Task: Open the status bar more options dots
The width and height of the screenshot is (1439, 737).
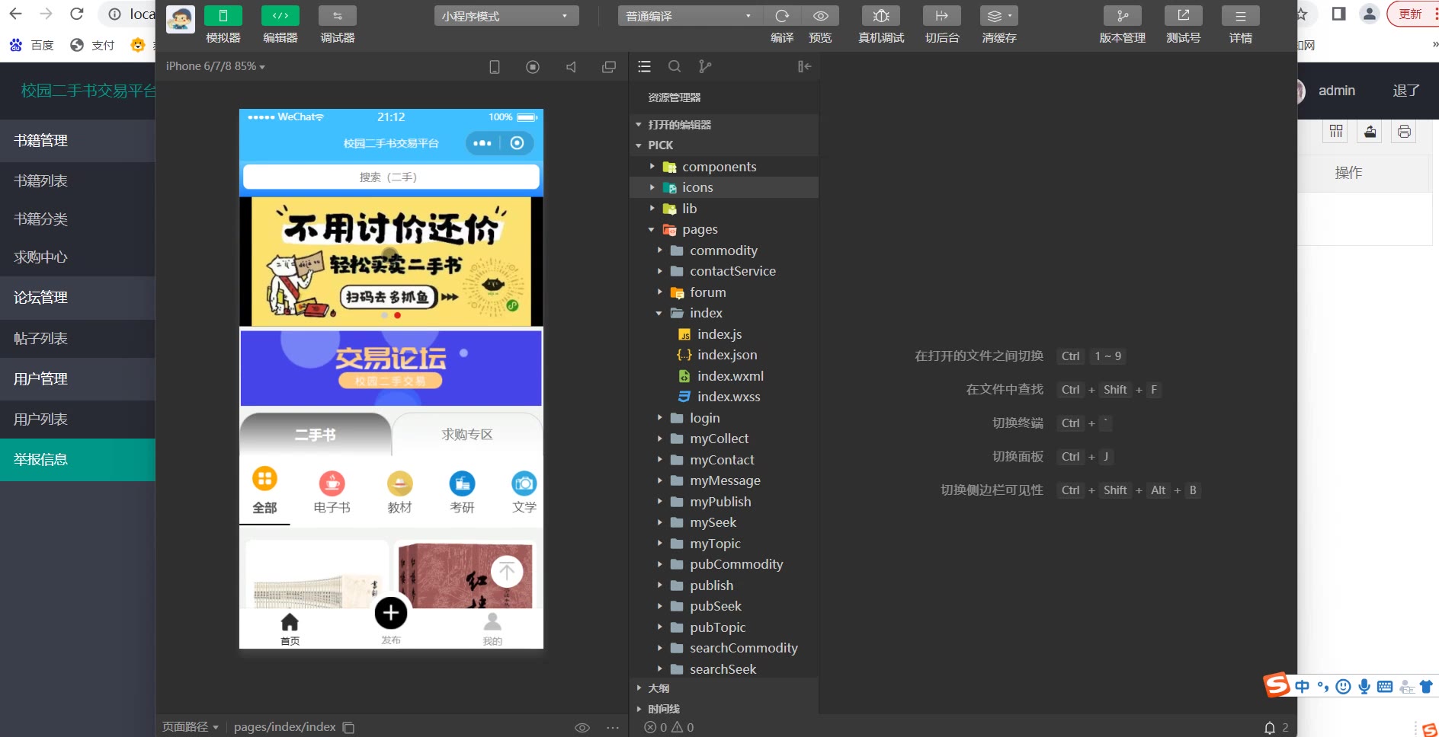Action: [x=613, y=728]
